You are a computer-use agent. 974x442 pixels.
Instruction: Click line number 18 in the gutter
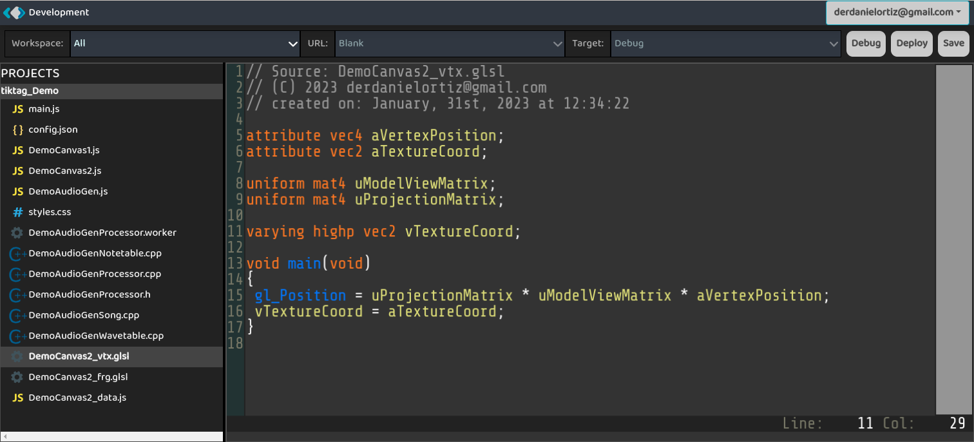pos(236,343)
